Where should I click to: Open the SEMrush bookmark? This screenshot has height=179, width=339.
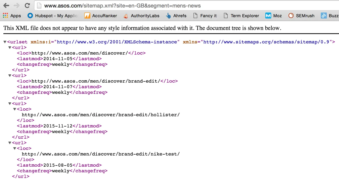point(301,16)
